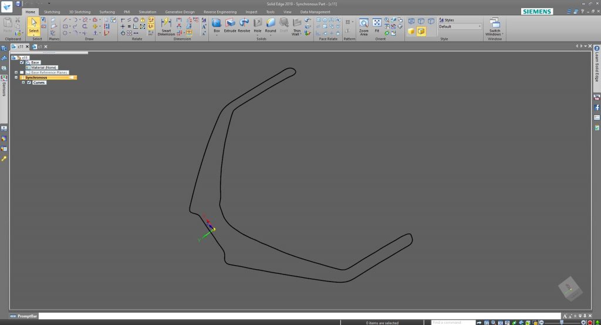Adjust the zoom slider in status bar
This screenshot has height=325, width=601.
pos(562,322)
